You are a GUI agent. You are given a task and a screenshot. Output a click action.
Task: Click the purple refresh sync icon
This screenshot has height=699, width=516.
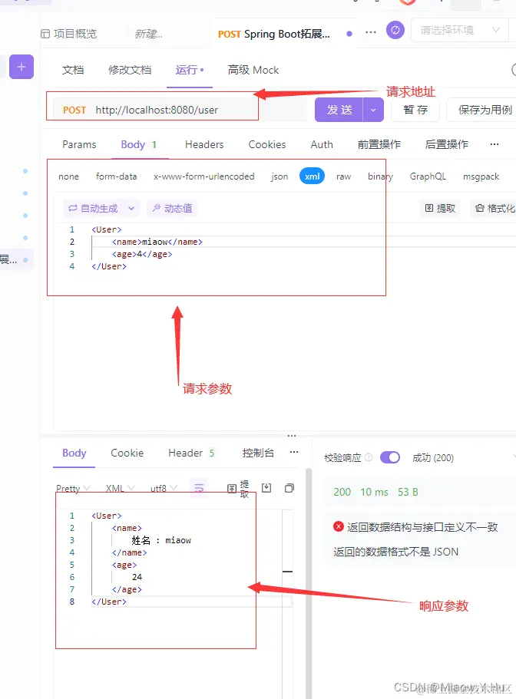(395, 31)
